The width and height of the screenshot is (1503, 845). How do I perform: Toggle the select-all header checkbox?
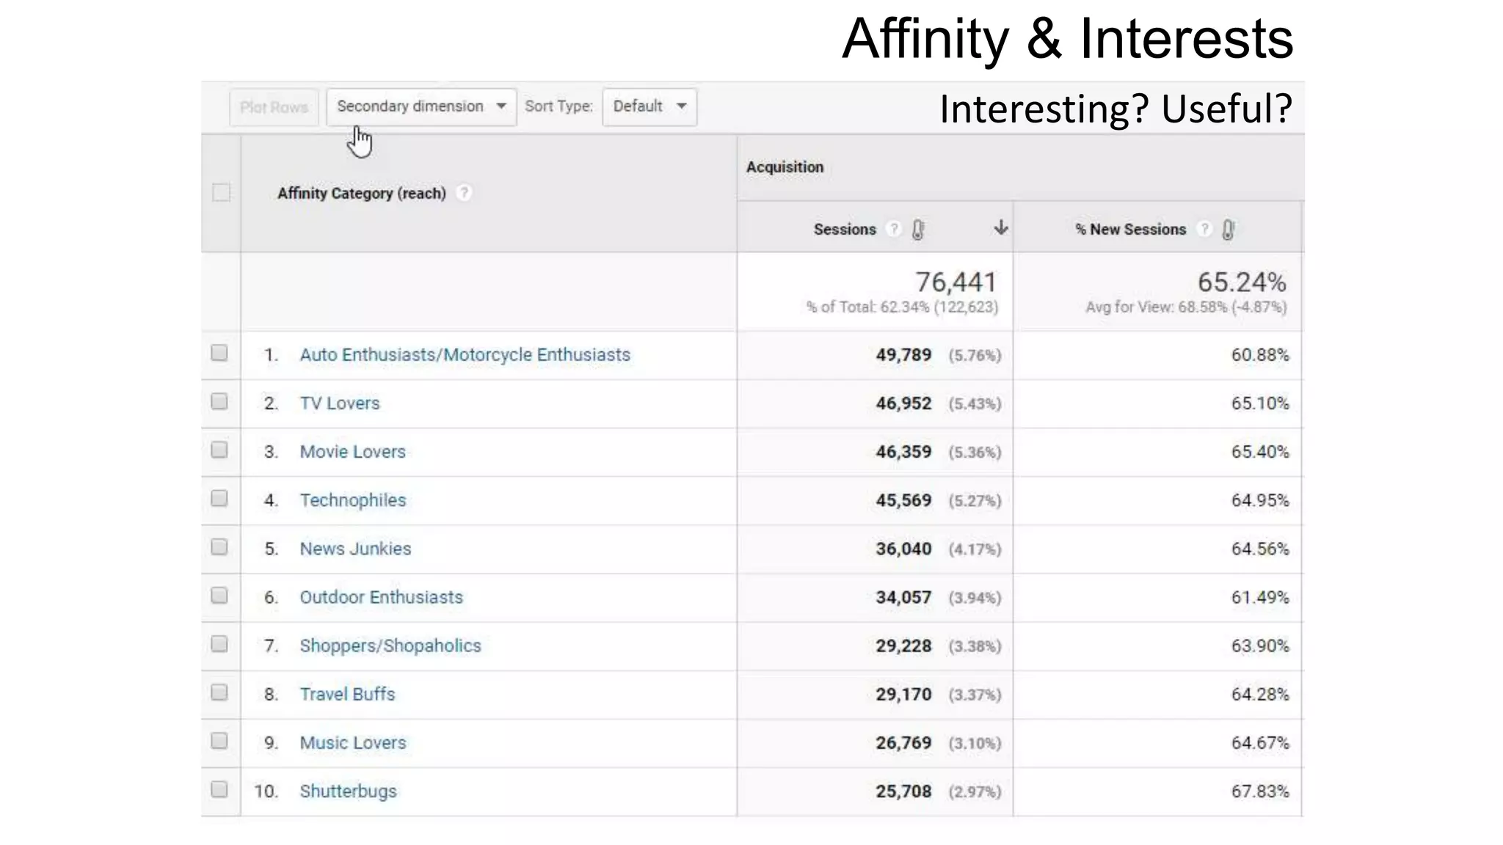point(221,192)
